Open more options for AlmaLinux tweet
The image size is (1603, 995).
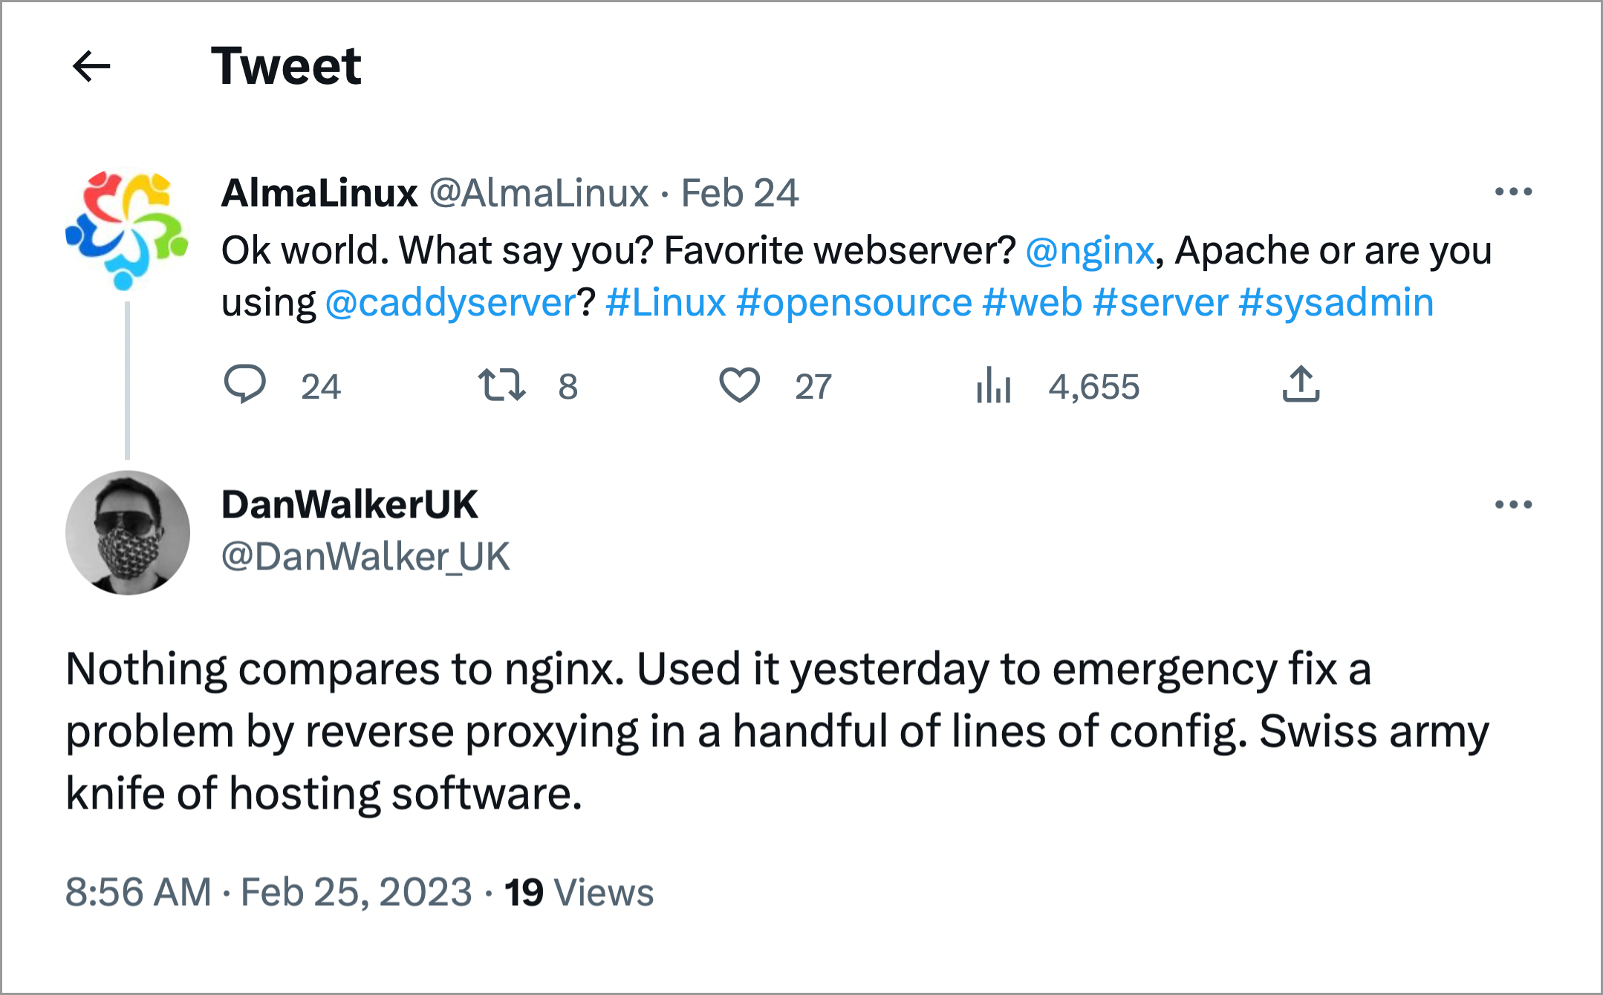pyautogui.click(x=1513, y=192)
